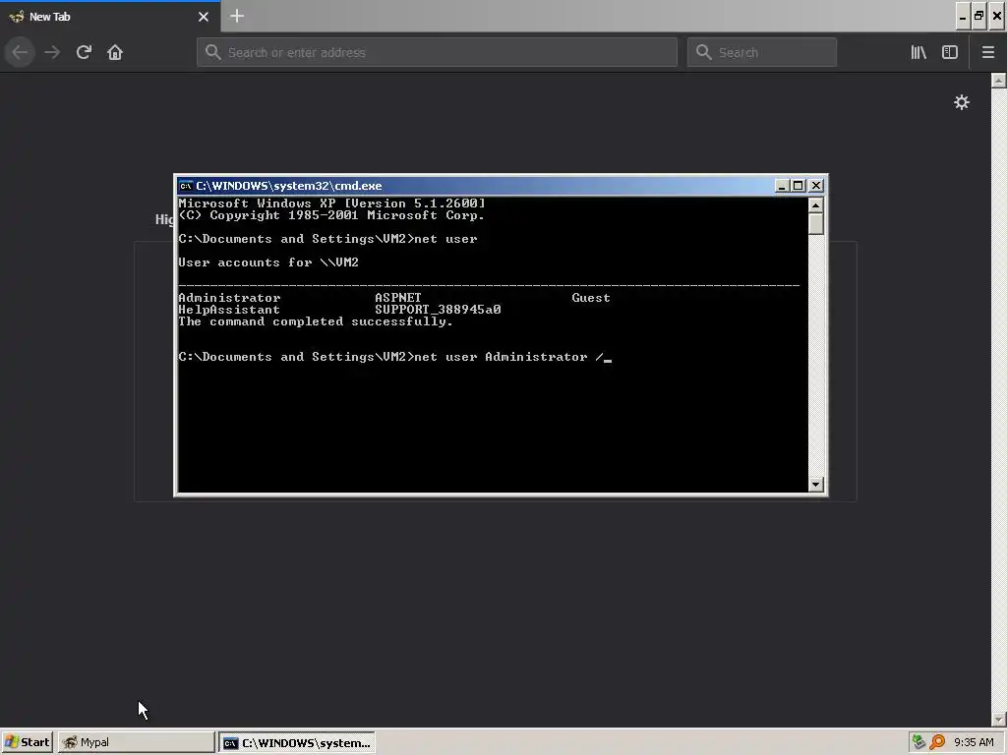Click the cmd.exe title bar icon

[186, 186]
